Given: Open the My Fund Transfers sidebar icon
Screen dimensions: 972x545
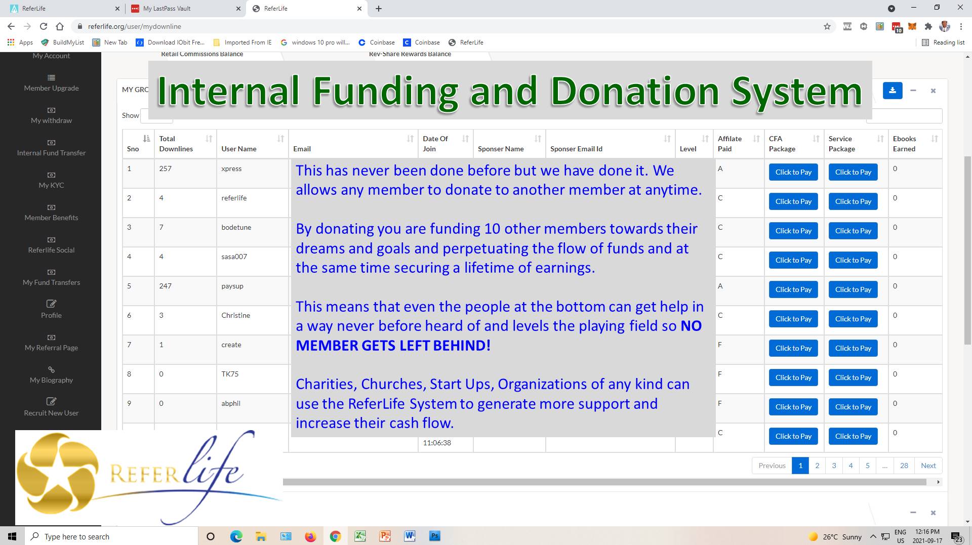Looking at the screenshot, I should pyautogui.click(x=51, y=272).
